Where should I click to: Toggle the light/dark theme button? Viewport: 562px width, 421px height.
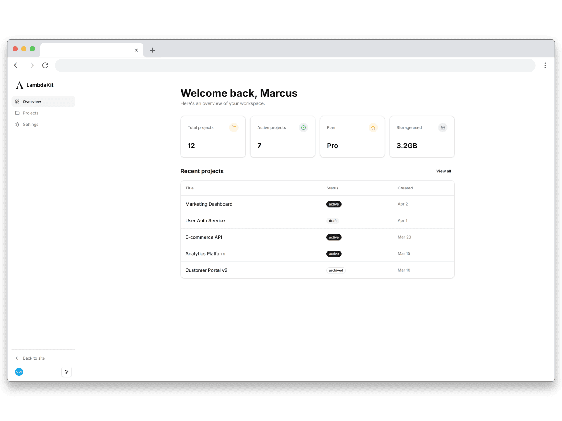coord(67,372)
